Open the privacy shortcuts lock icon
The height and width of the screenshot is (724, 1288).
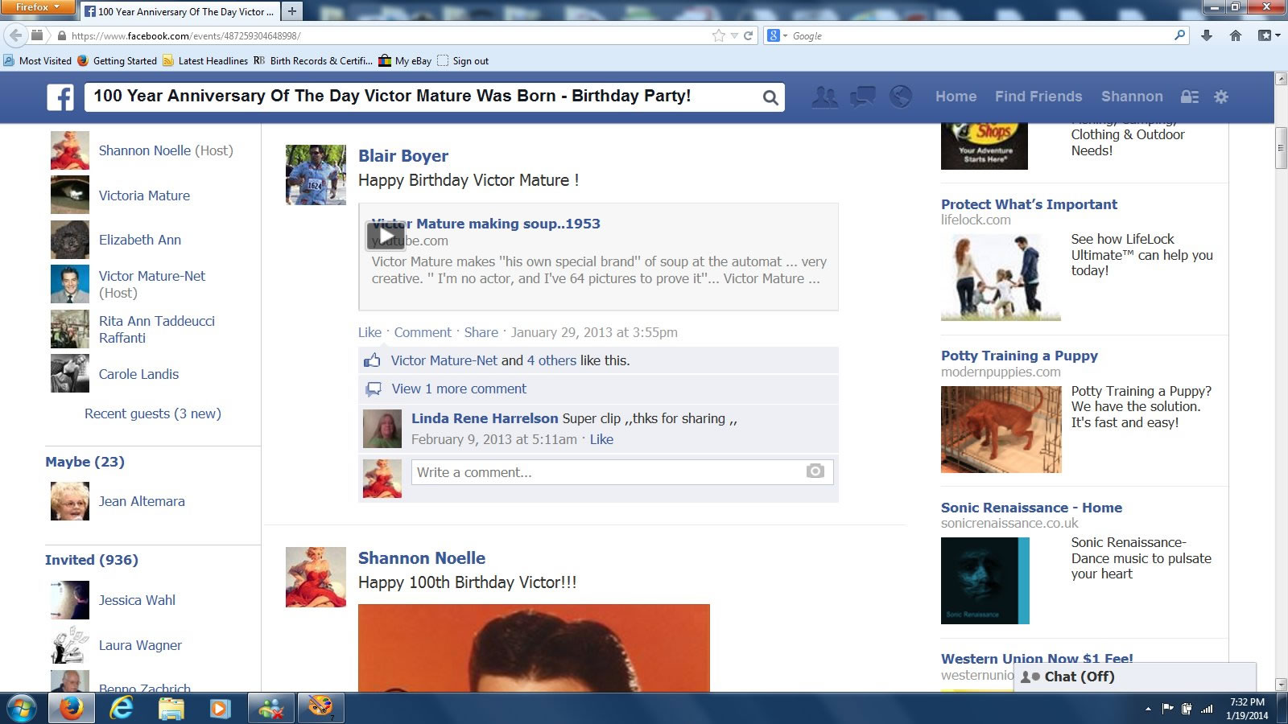1189,97
